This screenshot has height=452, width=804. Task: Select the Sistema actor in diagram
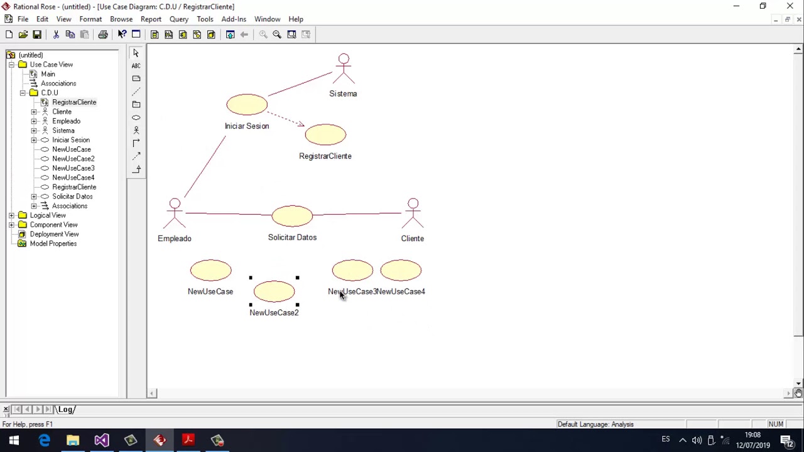(x=344, y=69)
